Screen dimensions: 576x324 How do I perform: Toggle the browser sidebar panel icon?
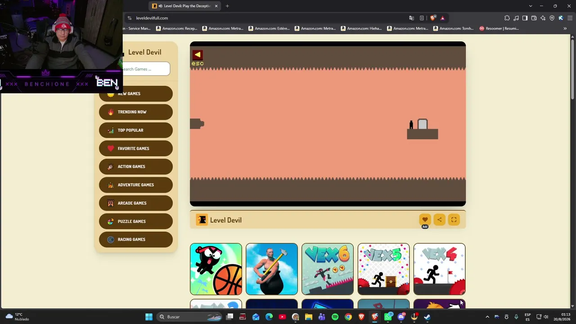point(525,18)
